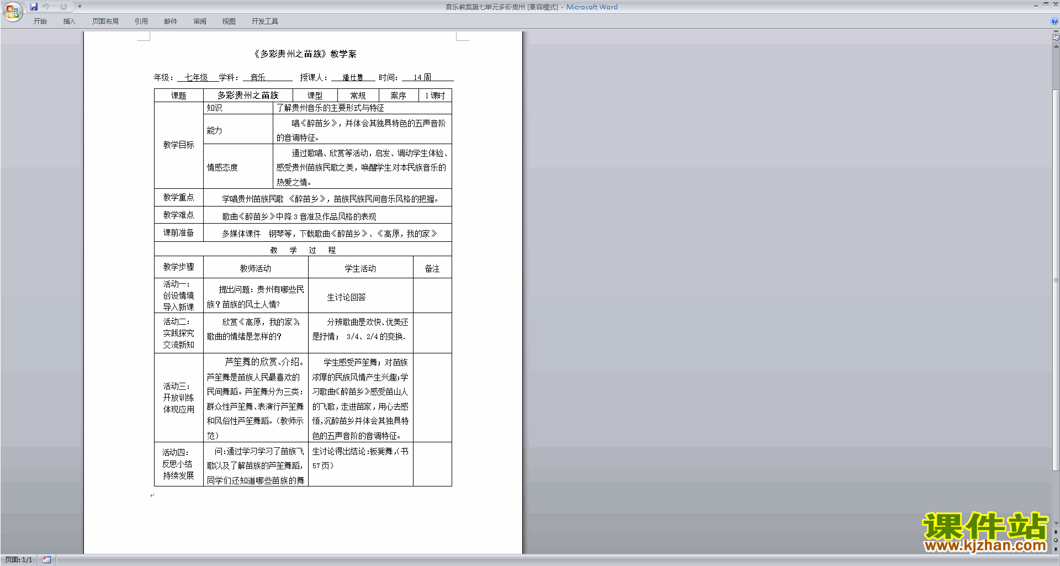
Task: Switch to the 视图 tab
Action: pyautogui.click(x=229, y=22)
